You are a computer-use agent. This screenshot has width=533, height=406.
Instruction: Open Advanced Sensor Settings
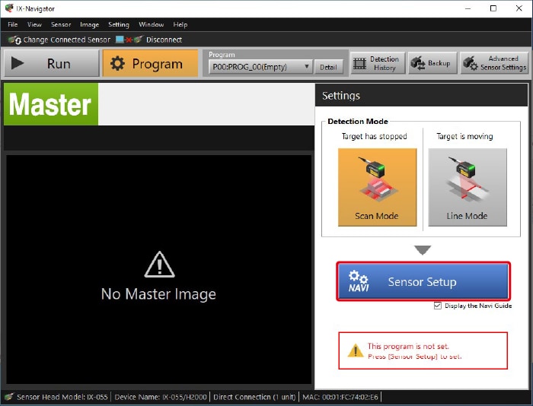tap(495, 63)
